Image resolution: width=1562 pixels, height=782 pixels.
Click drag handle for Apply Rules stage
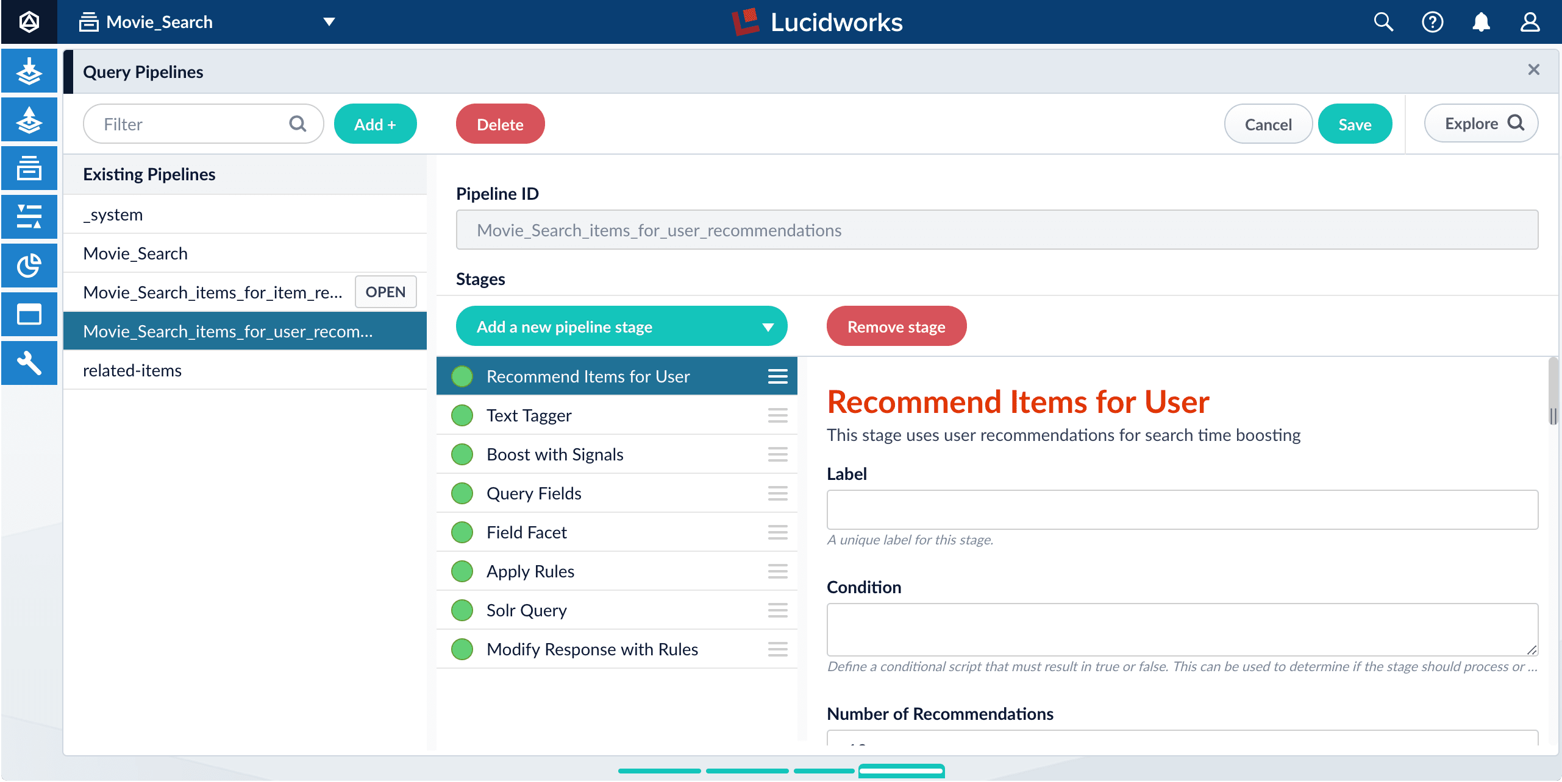777,571
